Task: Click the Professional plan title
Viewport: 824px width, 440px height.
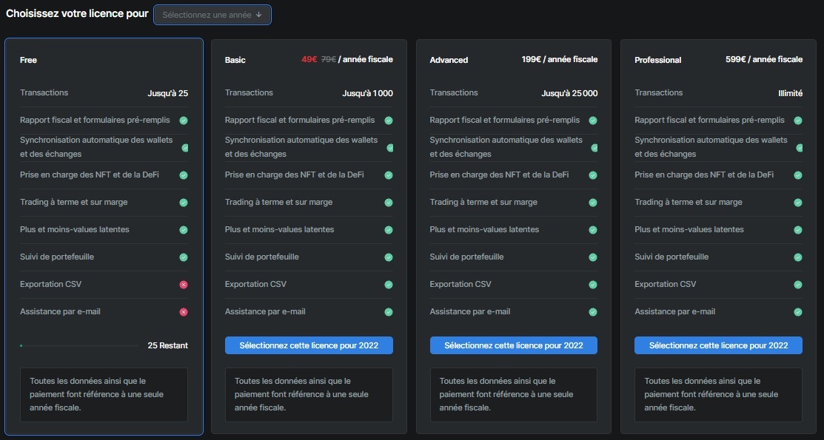Action: pos(657,60)
